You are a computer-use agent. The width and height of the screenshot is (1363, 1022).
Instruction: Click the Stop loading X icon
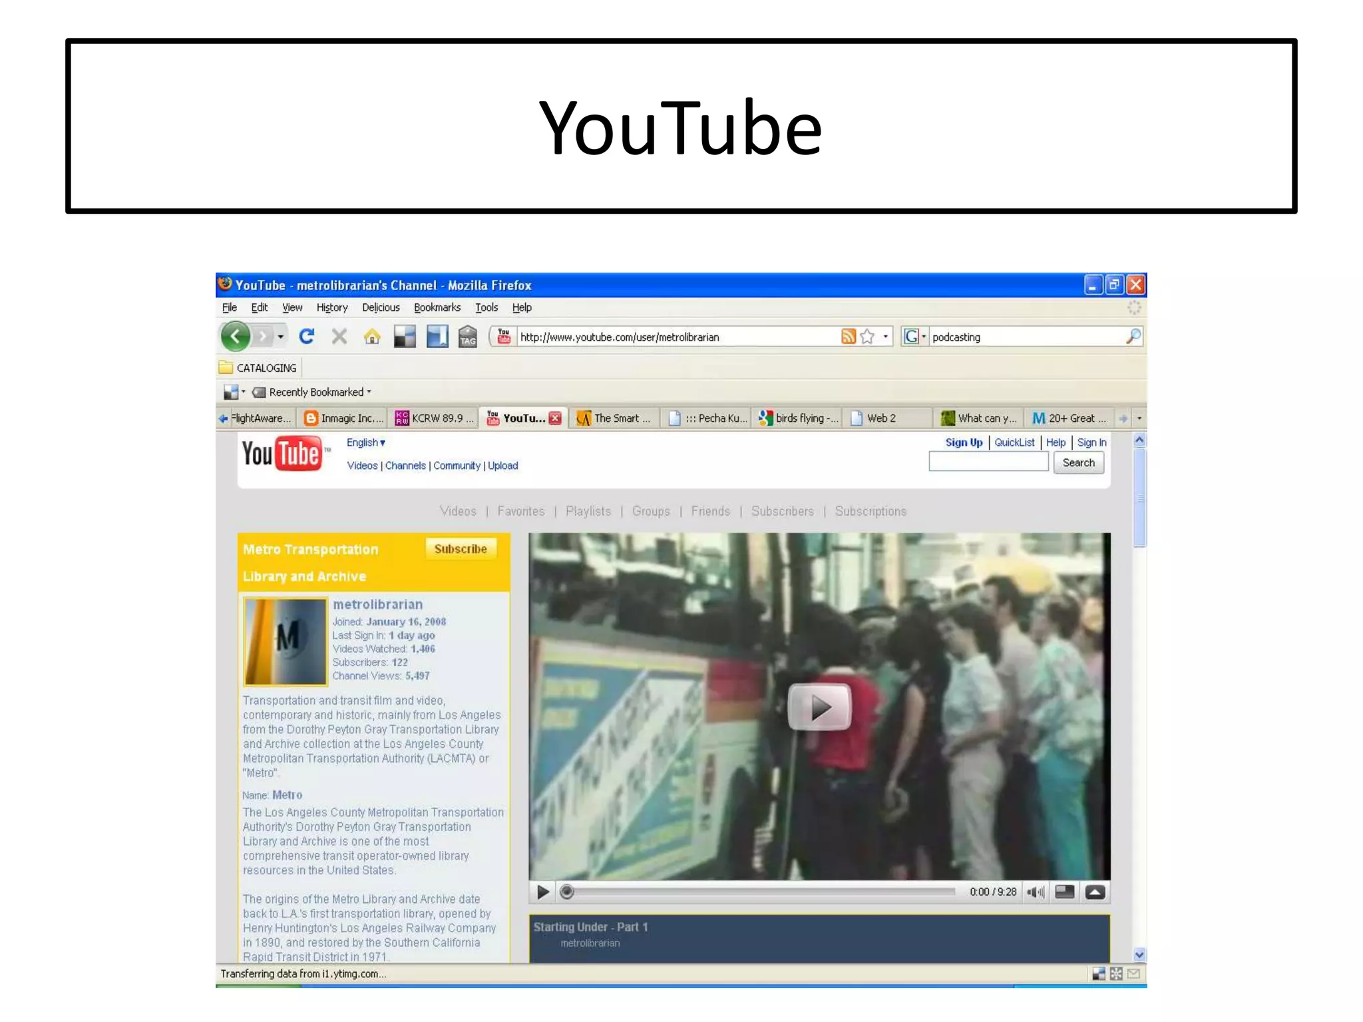tap(339, 337)
